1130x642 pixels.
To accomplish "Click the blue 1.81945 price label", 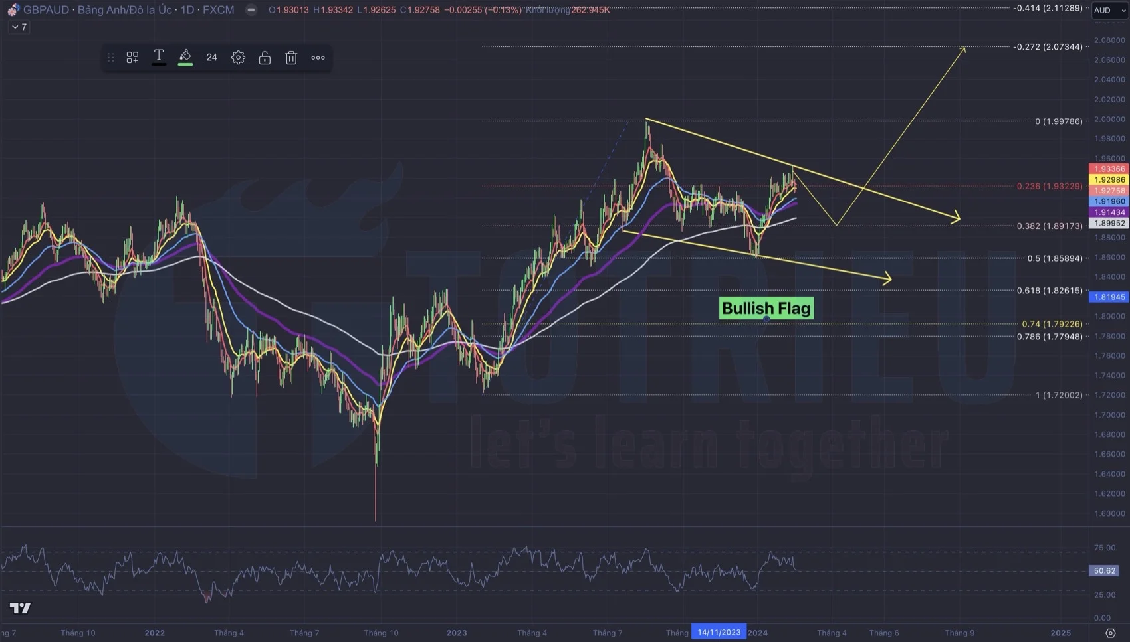I will pos(1109,297).
